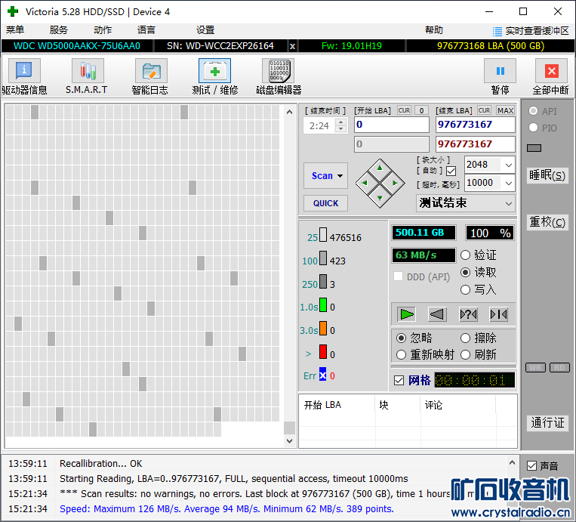Select the 刷新 refresh radio button
The image size is (576, 522).
465,355
